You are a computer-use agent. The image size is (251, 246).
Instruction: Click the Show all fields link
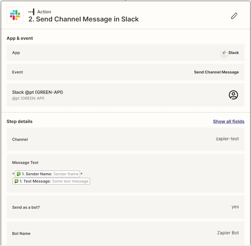228,121
